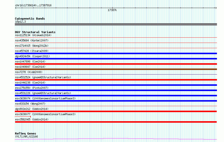224x142 pixels.
Task: Select the blue bar of nsv1046238
Action: 116,85
